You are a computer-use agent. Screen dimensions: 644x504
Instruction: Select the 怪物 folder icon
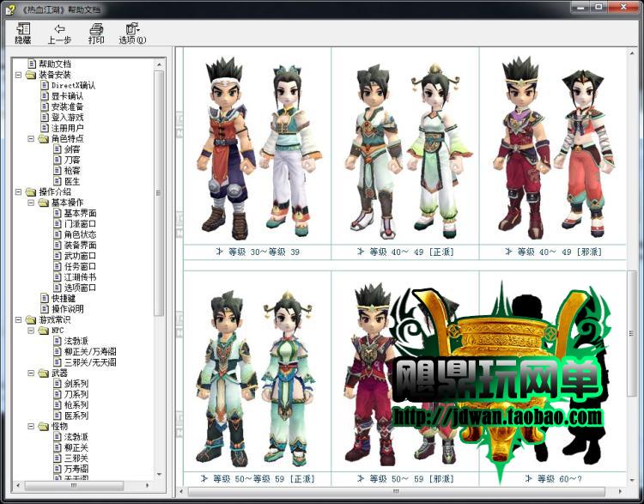pos(43,427)
